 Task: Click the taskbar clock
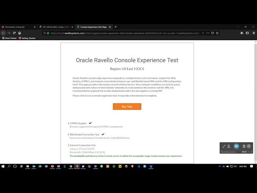[x=243, y=166]
